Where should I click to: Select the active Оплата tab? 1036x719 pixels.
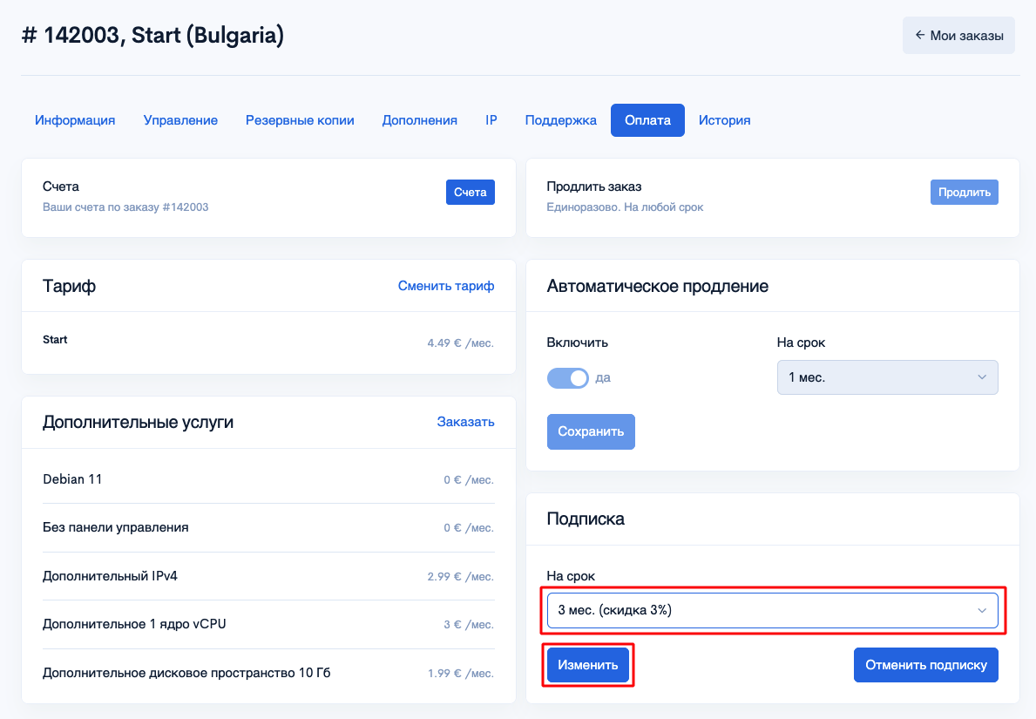(647, 120)
